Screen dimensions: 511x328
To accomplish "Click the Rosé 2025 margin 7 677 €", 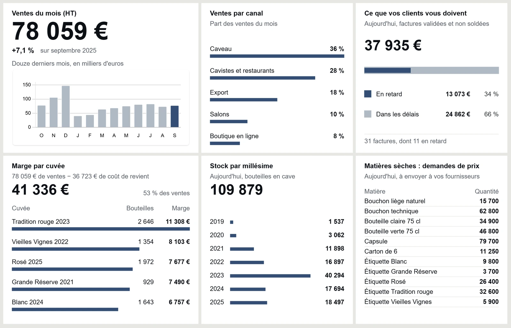I will click(179, 262).
